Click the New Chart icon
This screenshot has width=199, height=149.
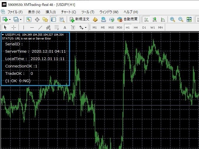pyautogui.click(x=5, y=19)
